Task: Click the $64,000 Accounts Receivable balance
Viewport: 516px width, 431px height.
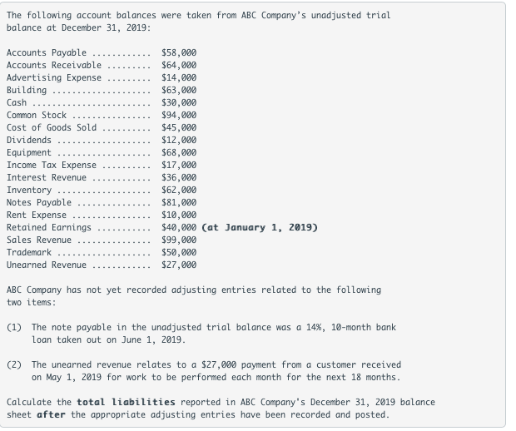Action: click(x=178, y=65)
